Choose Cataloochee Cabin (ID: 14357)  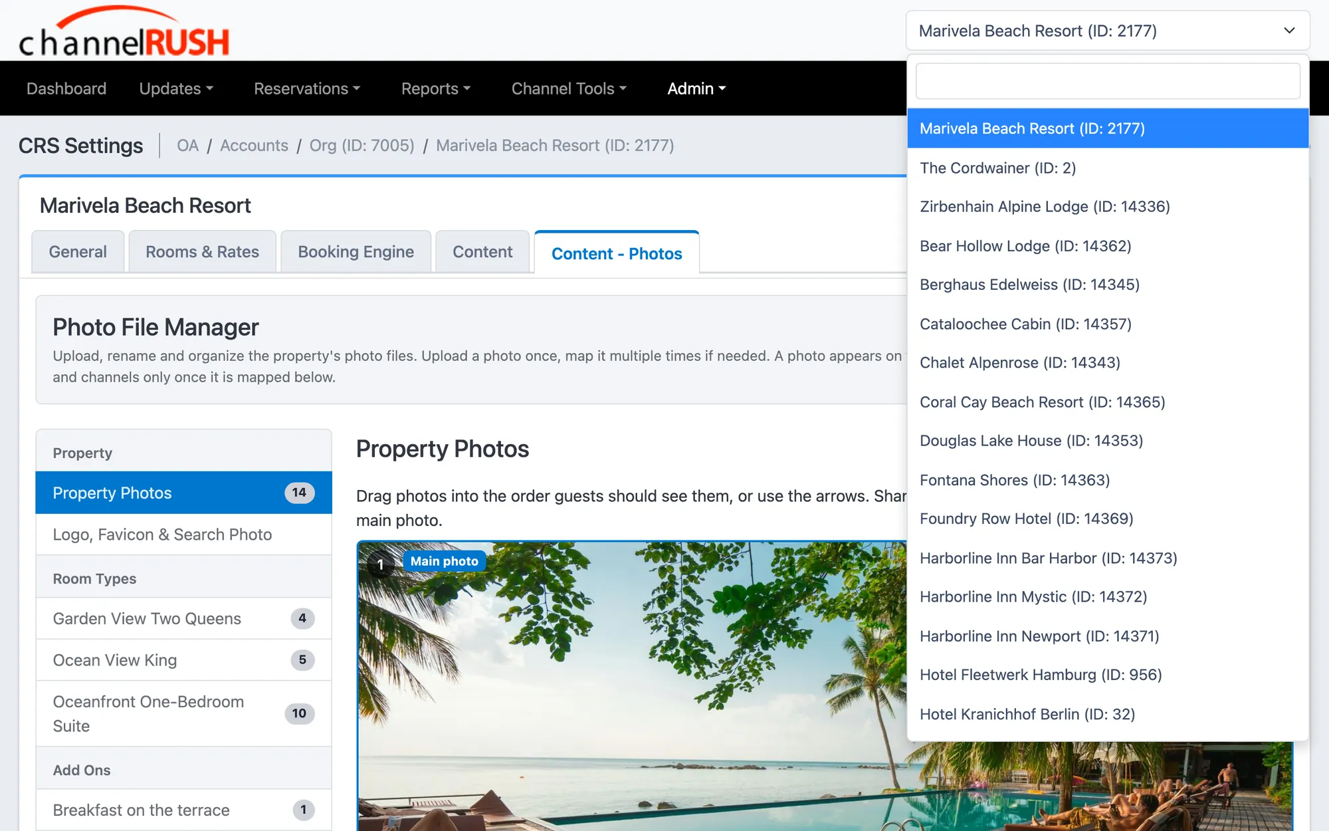pos(1108,324)
